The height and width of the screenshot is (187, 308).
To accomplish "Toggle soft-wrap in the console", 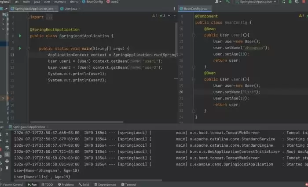I will point(7,148).
